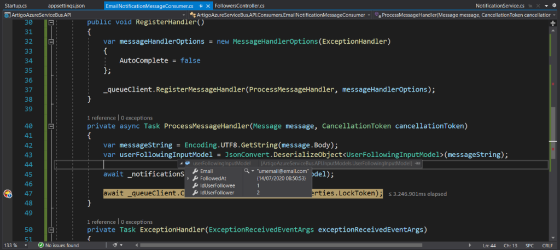Click the "umemail@email.com" value
This screenshot has width=560, height=250.
pos(283,171)
